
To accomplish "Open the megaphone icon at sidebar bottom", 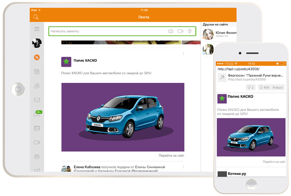I will [x=37, y=170].
